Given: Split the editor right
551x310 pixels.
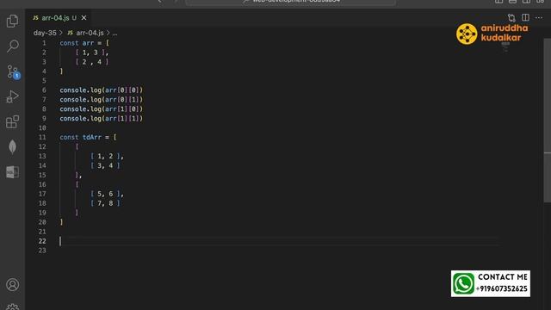Looking at the screenshot, I should (x=525, y=17).
